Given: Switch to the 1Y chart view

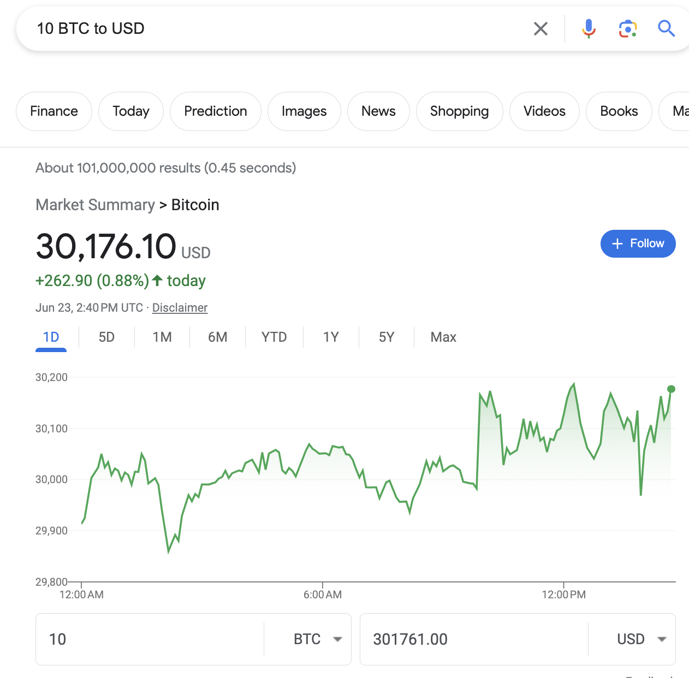Looking at the screenshot, I should pyautogui.click(x=330, y=337).
